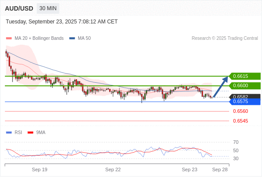This screenshot has width=262, height=177.
Task: Click the 30 MIN timeframe badge
Action: [48, 8]
